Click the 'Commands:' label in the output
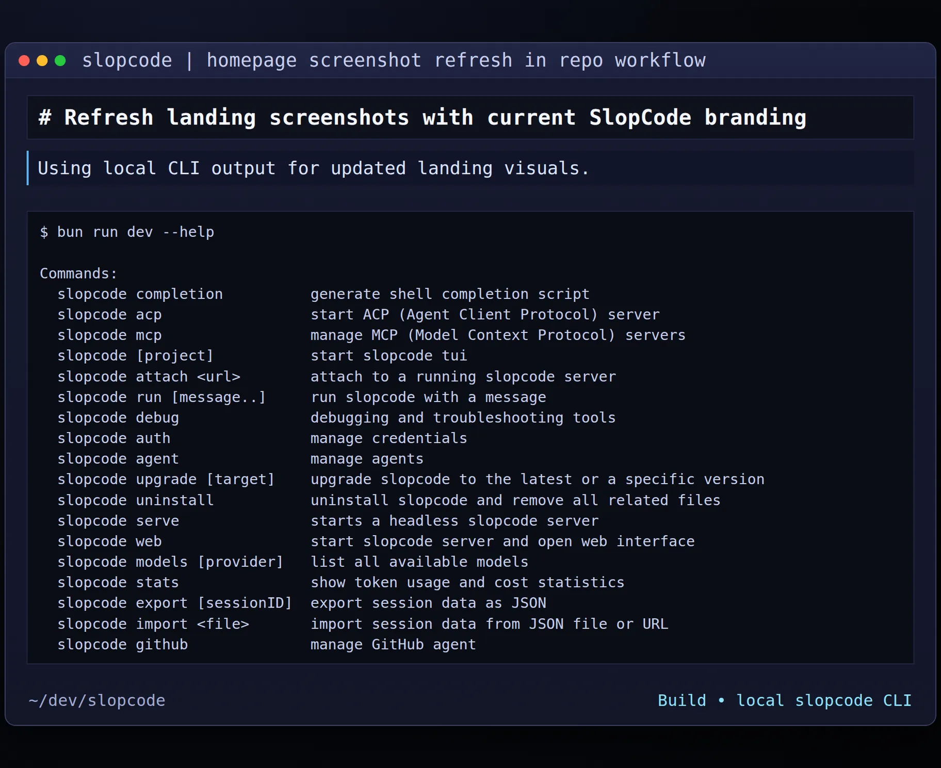Viewport: 941px width, 768px height. point(78,274)
